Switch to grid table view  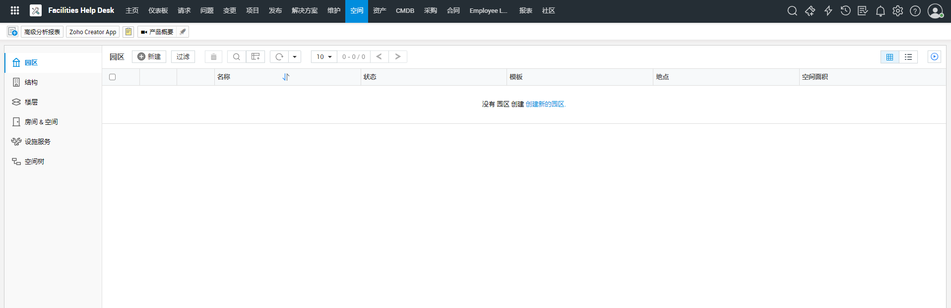point(889,57)
